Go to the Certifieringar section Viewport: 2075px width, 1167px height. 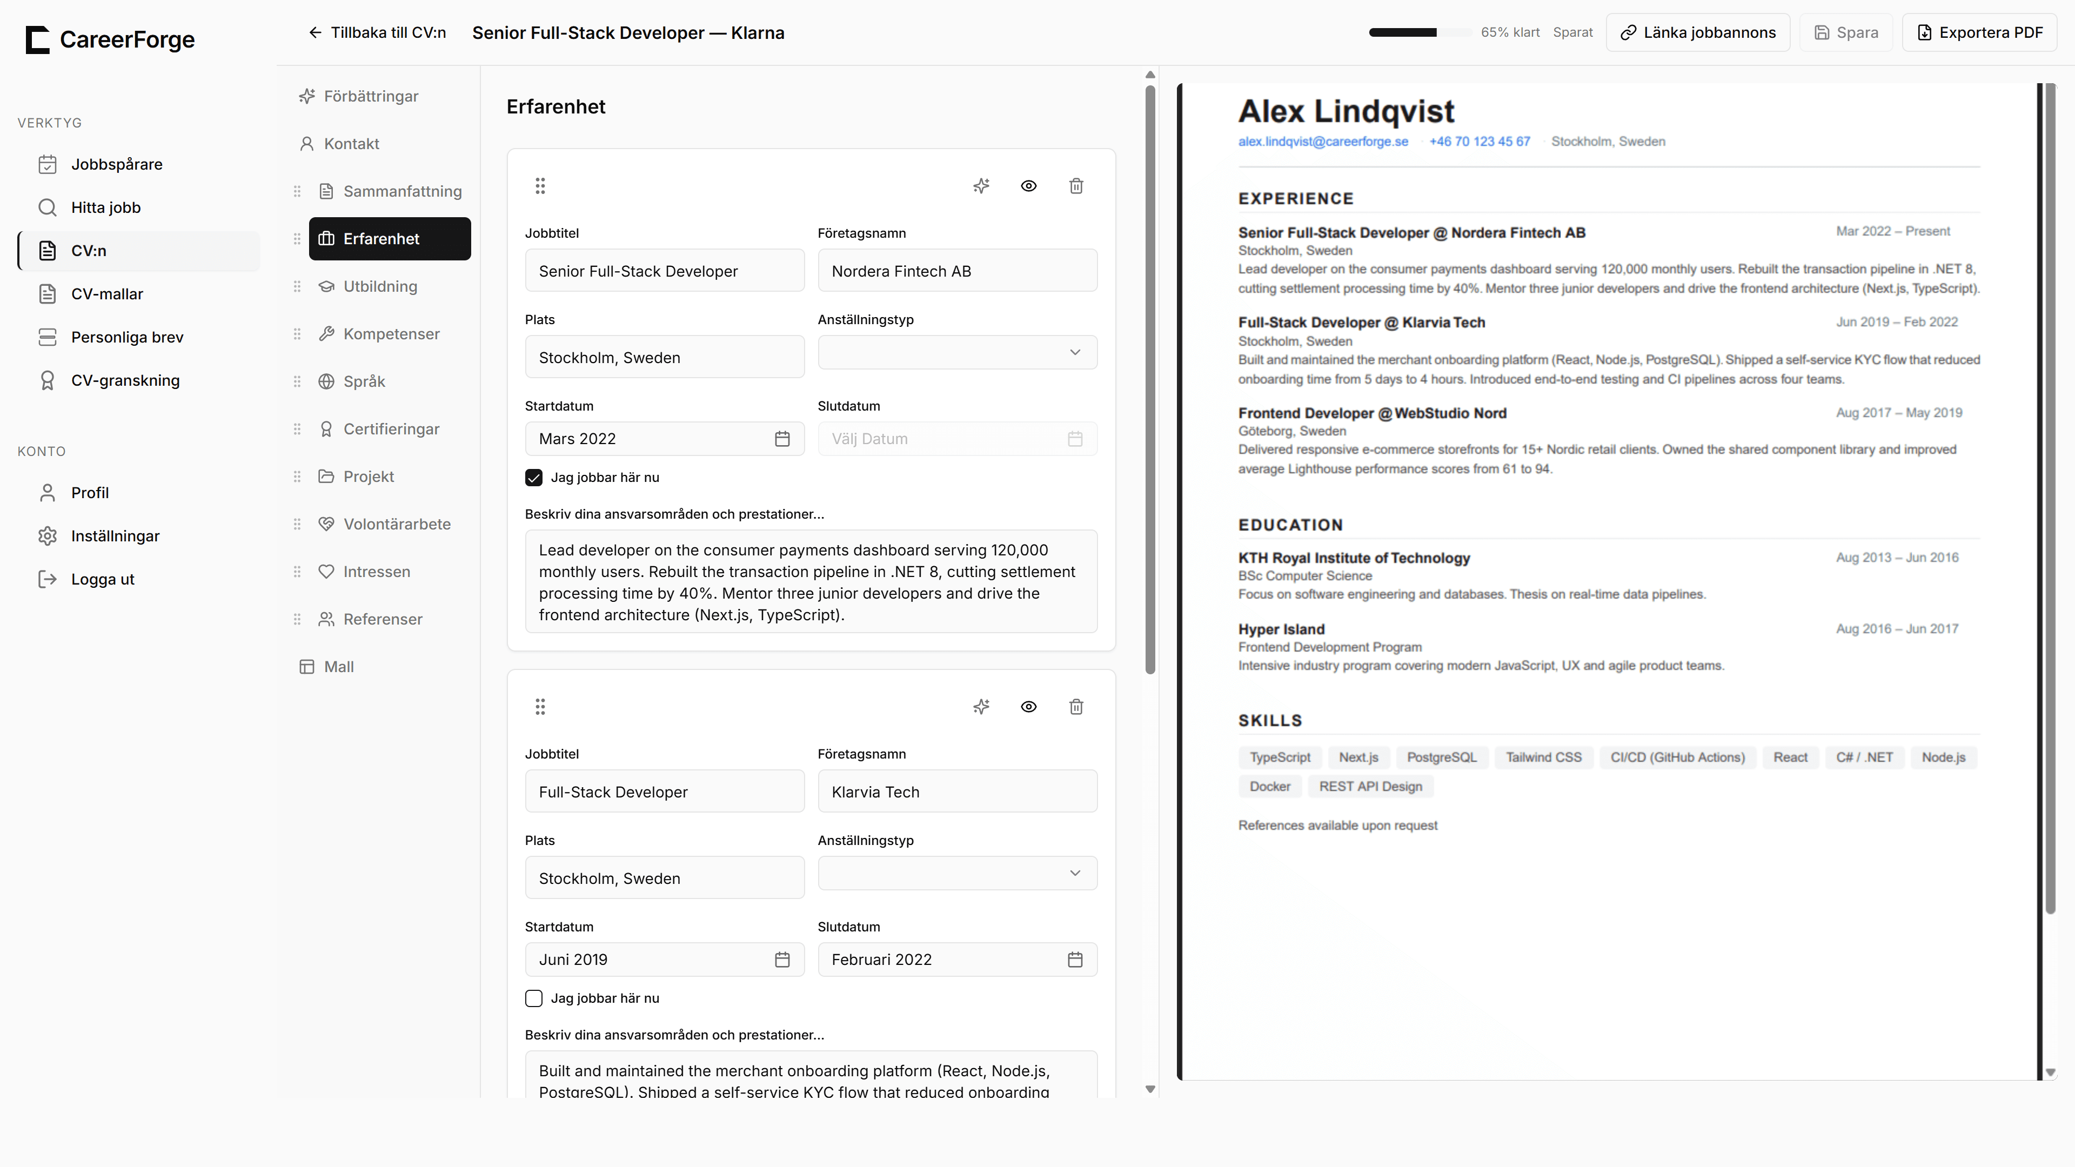point(390,428)
